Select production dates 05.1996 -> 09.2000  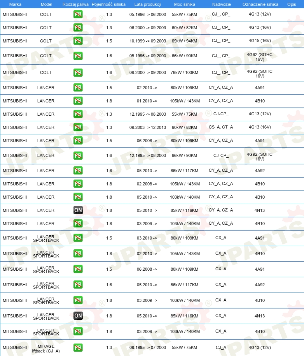point(148,56)
